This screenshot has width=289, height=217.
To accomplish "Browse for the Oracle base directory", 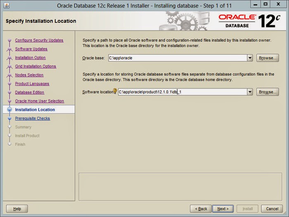I will 268,58.
